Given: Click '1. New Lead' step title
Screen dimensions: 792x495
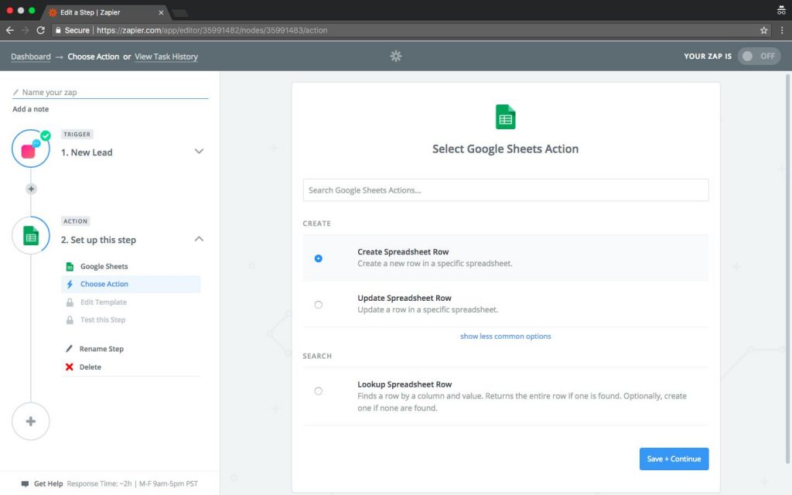Looking at the screenshot, I should pos(87,152).
